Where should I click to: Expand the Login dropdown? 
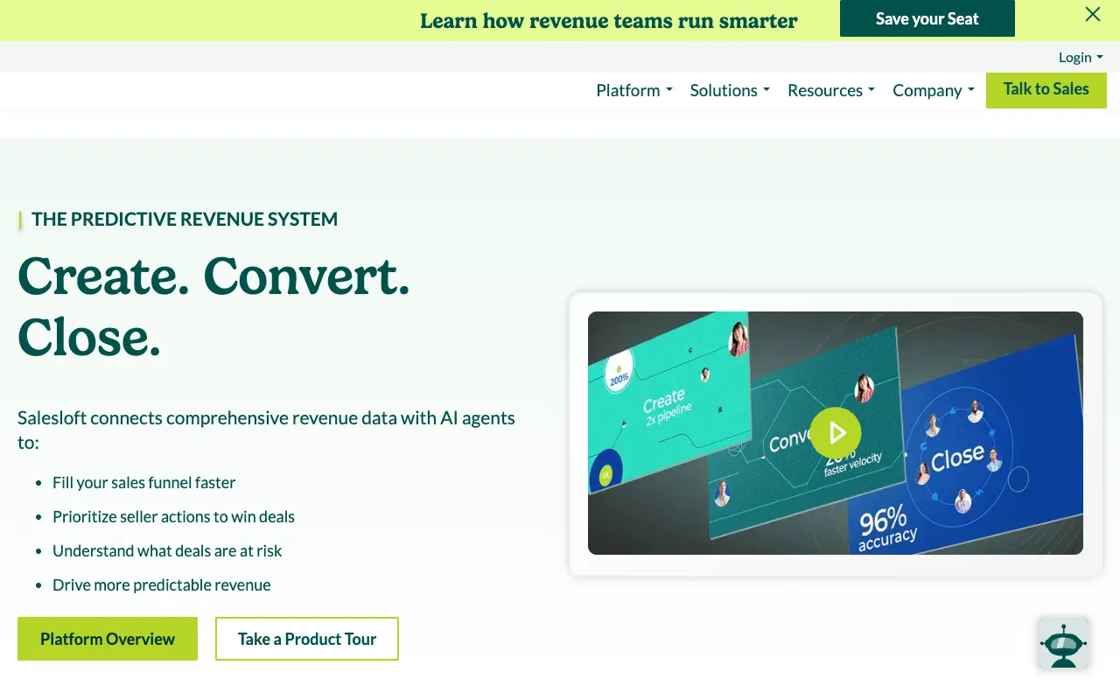point(1080,57)
